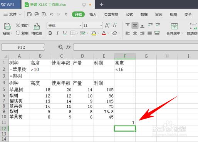Open the font size dropdown 11
Image resolution: width=198 pixels, height=142 pixels.
[x=101, y=25]
